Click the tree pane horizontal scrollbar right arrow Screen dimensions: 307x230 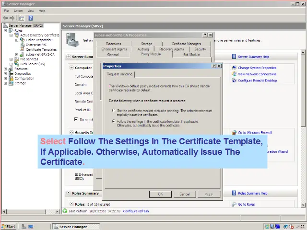57,211
